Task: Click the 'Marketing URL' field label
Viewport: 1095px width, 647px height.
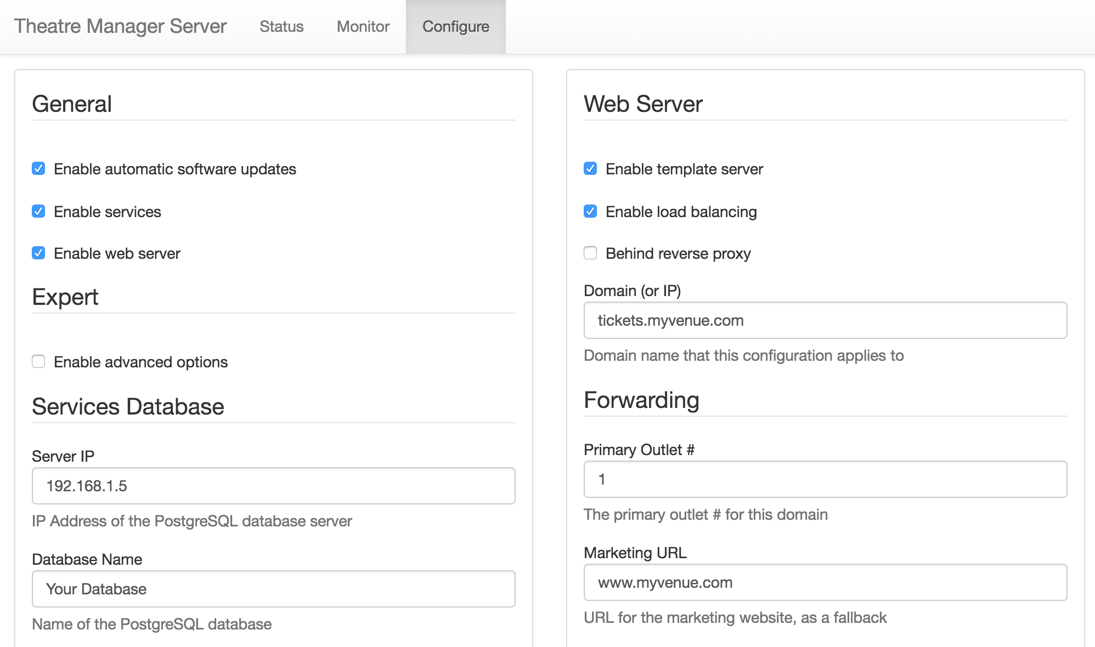Action: [x=635, y=553]
